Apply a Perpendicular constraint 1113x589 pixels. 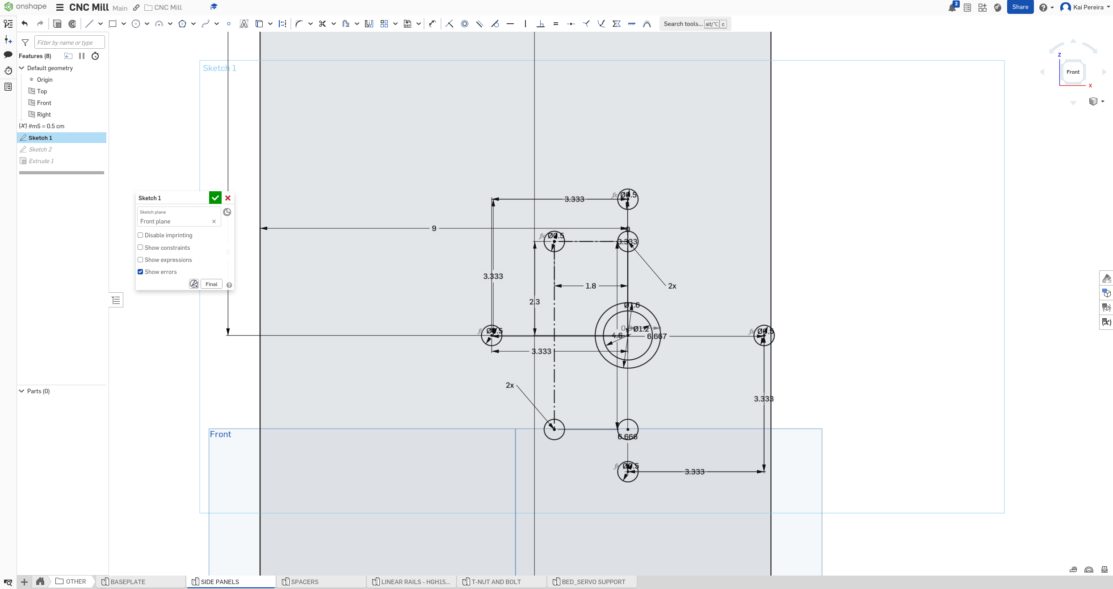tap(541, 24)
